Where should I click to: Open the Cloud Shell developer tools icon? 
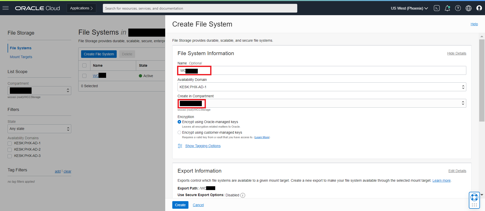[437, 8]
